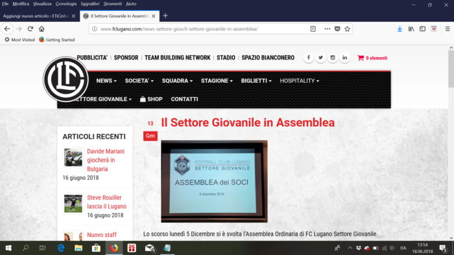Open the Firefox downloads arrow icon
Screen dimensions: 454x255
(x=400, y=29)
